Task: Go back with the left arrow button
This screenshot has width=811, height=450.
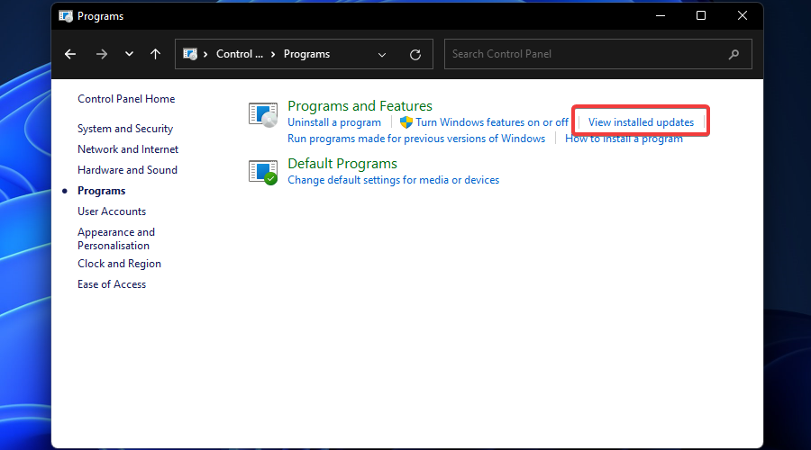Action: click(70, 54)
